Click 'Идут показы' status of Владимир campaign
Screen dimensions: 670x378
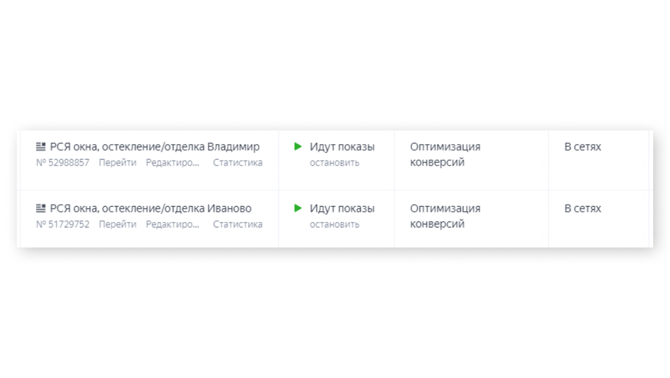point(342,147)
